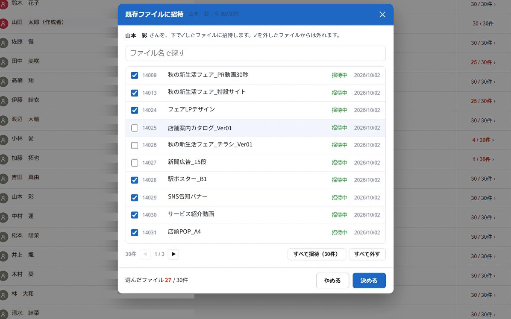
Task: Select member name 木村 葵 in background list
Action: [x=23, y=274]
